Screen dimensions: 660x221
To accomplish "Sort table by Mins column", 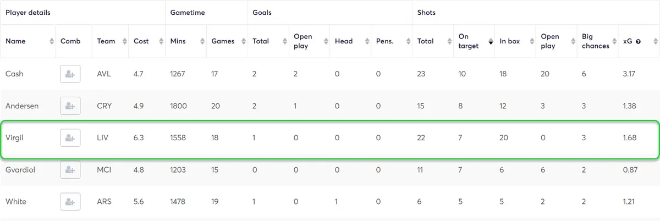I will (x=186, y=41).
